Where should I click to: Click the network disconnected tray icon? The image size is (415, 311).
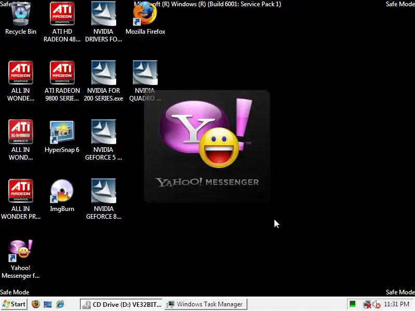pyautogui.click(x=367, y=304)
